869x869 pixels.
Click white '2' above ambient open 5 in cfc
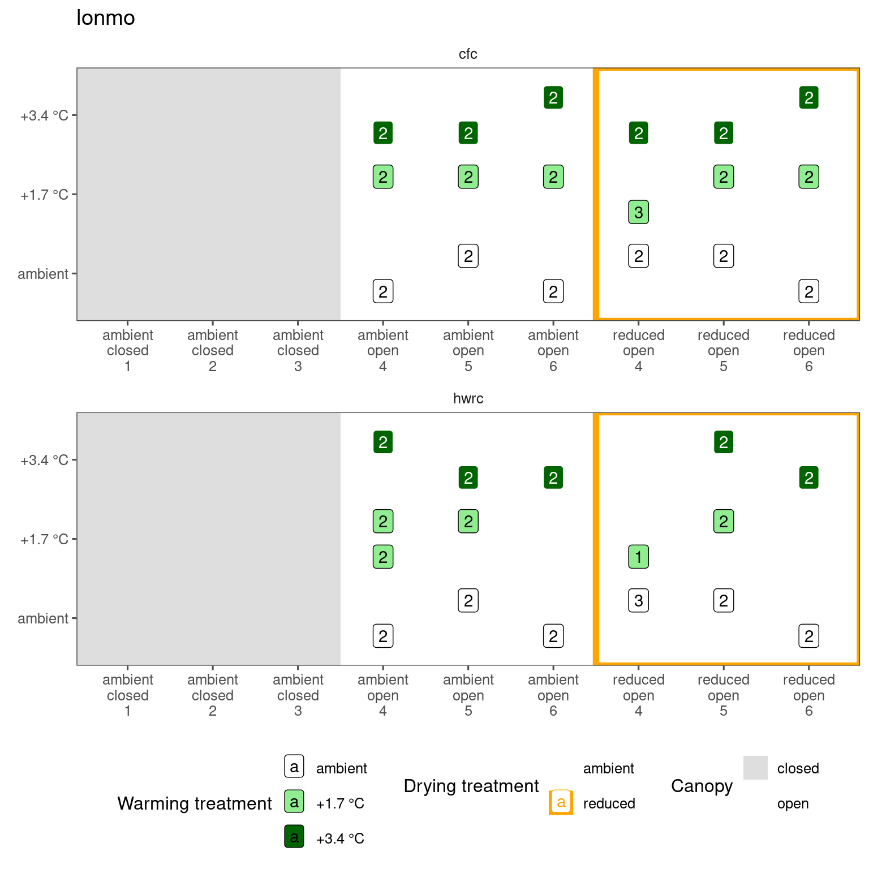[x=468, y=256]
